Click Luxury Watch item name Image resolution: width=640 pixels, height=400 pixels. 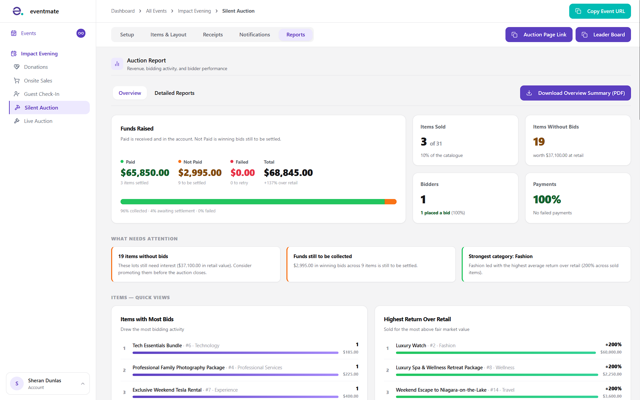tap(411, 345)
